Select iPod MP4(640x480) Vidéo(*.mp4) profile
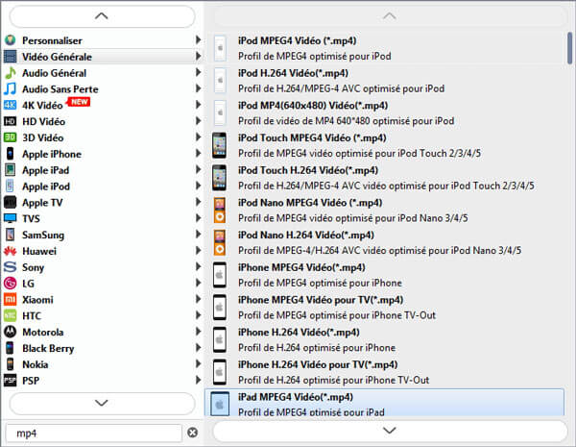 click(x=385, y=112)
